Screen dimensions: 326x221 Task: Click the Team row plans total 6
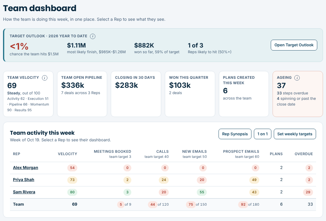[281, 204]
